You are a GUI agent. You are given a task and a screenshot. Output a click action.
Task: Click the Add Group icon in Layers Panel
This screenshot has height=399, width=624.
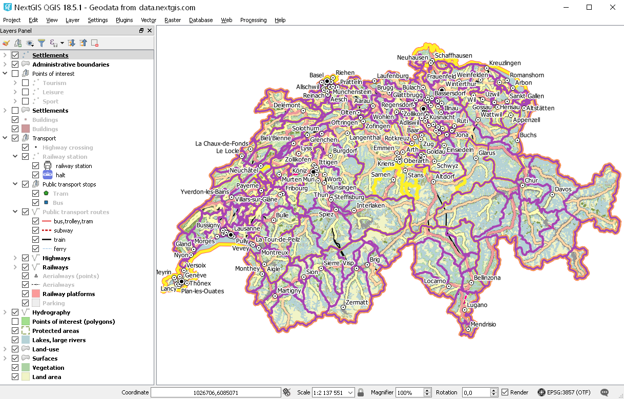pyautogui.click(x=18, y=43)
